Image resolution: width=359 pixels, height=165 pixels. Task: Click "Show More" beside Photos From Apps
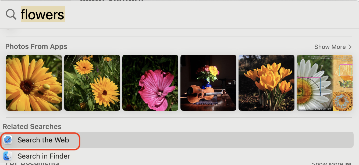click(330, 47)
